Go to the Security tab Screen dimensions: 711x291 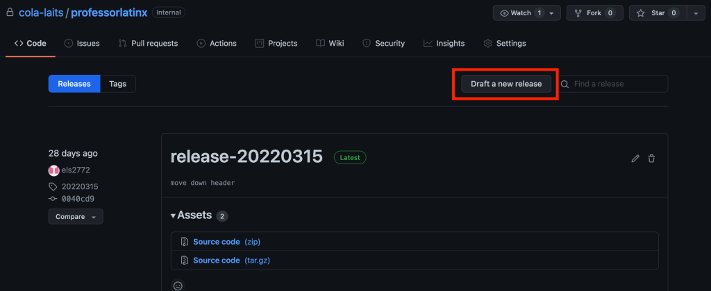point(383,44)
